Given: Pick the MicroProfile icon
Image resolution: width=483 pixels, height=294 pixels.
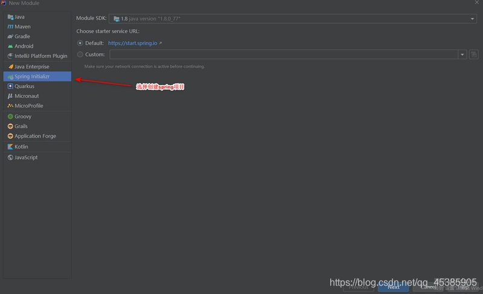Looking at the screenshot, I should 10,106.
